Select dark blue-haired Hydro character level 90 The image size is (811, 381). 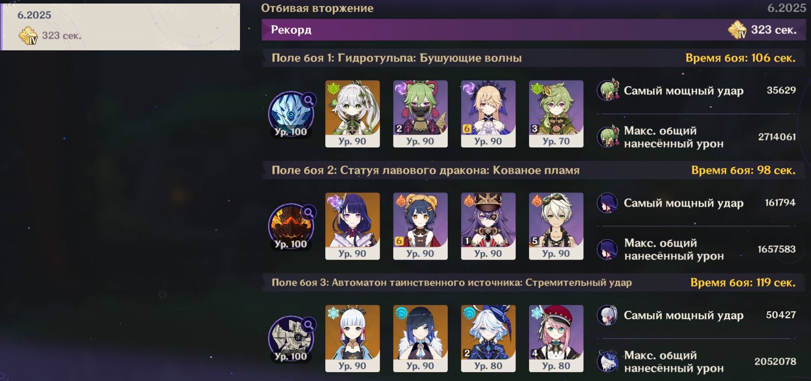420,339
